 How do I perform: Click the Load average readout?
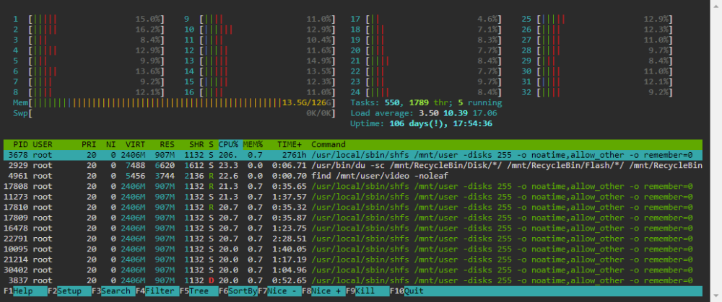coord(424,113)
